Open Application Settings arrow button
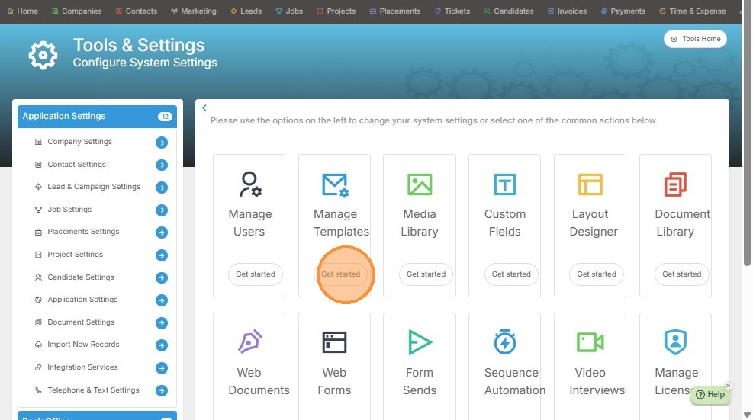 pos(162,300)
